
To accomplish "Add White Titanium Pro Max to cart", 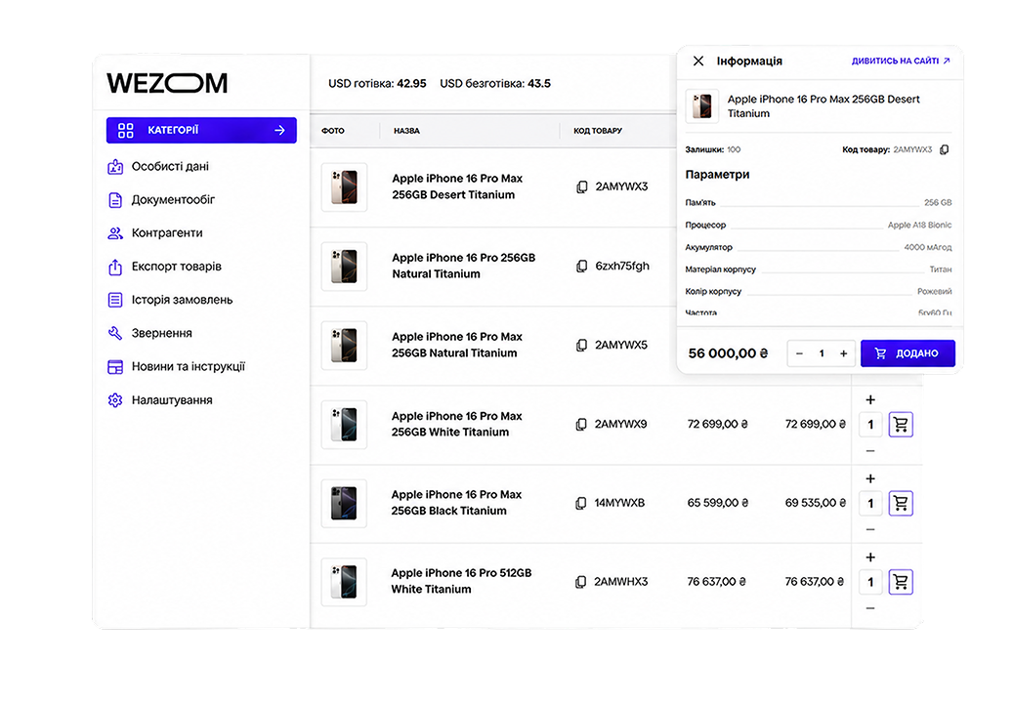I will point(901,425).
